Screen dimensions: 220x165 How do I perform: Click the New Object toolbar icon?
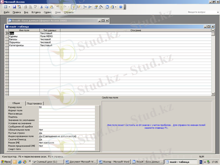click(112, 7)
